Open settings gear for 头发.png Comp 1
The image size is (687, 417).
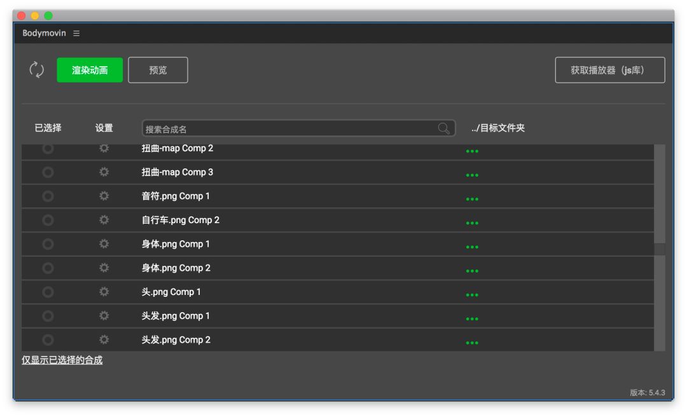click(x=104, y=315)
